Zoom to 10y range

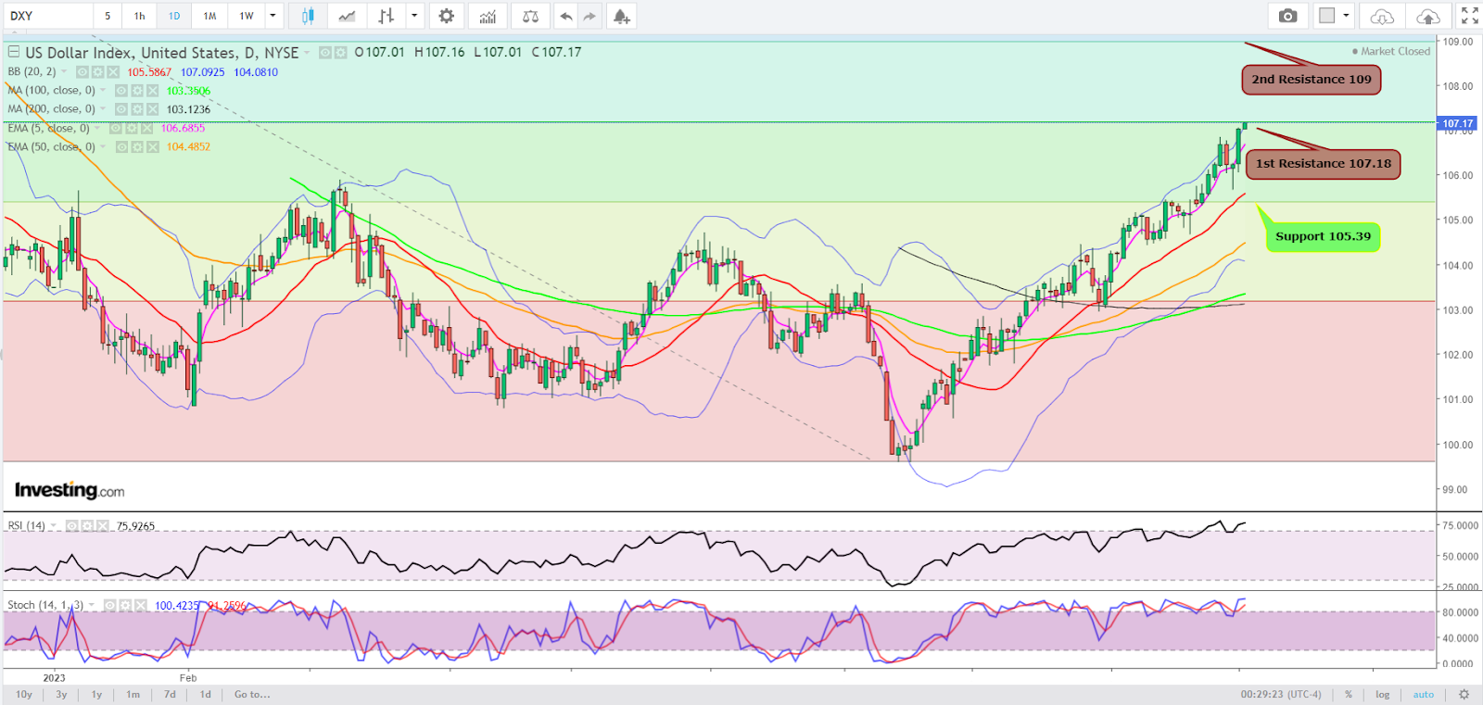24,694
